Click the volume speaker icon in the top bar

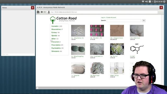pyautogui.click(x=146, y=2)
